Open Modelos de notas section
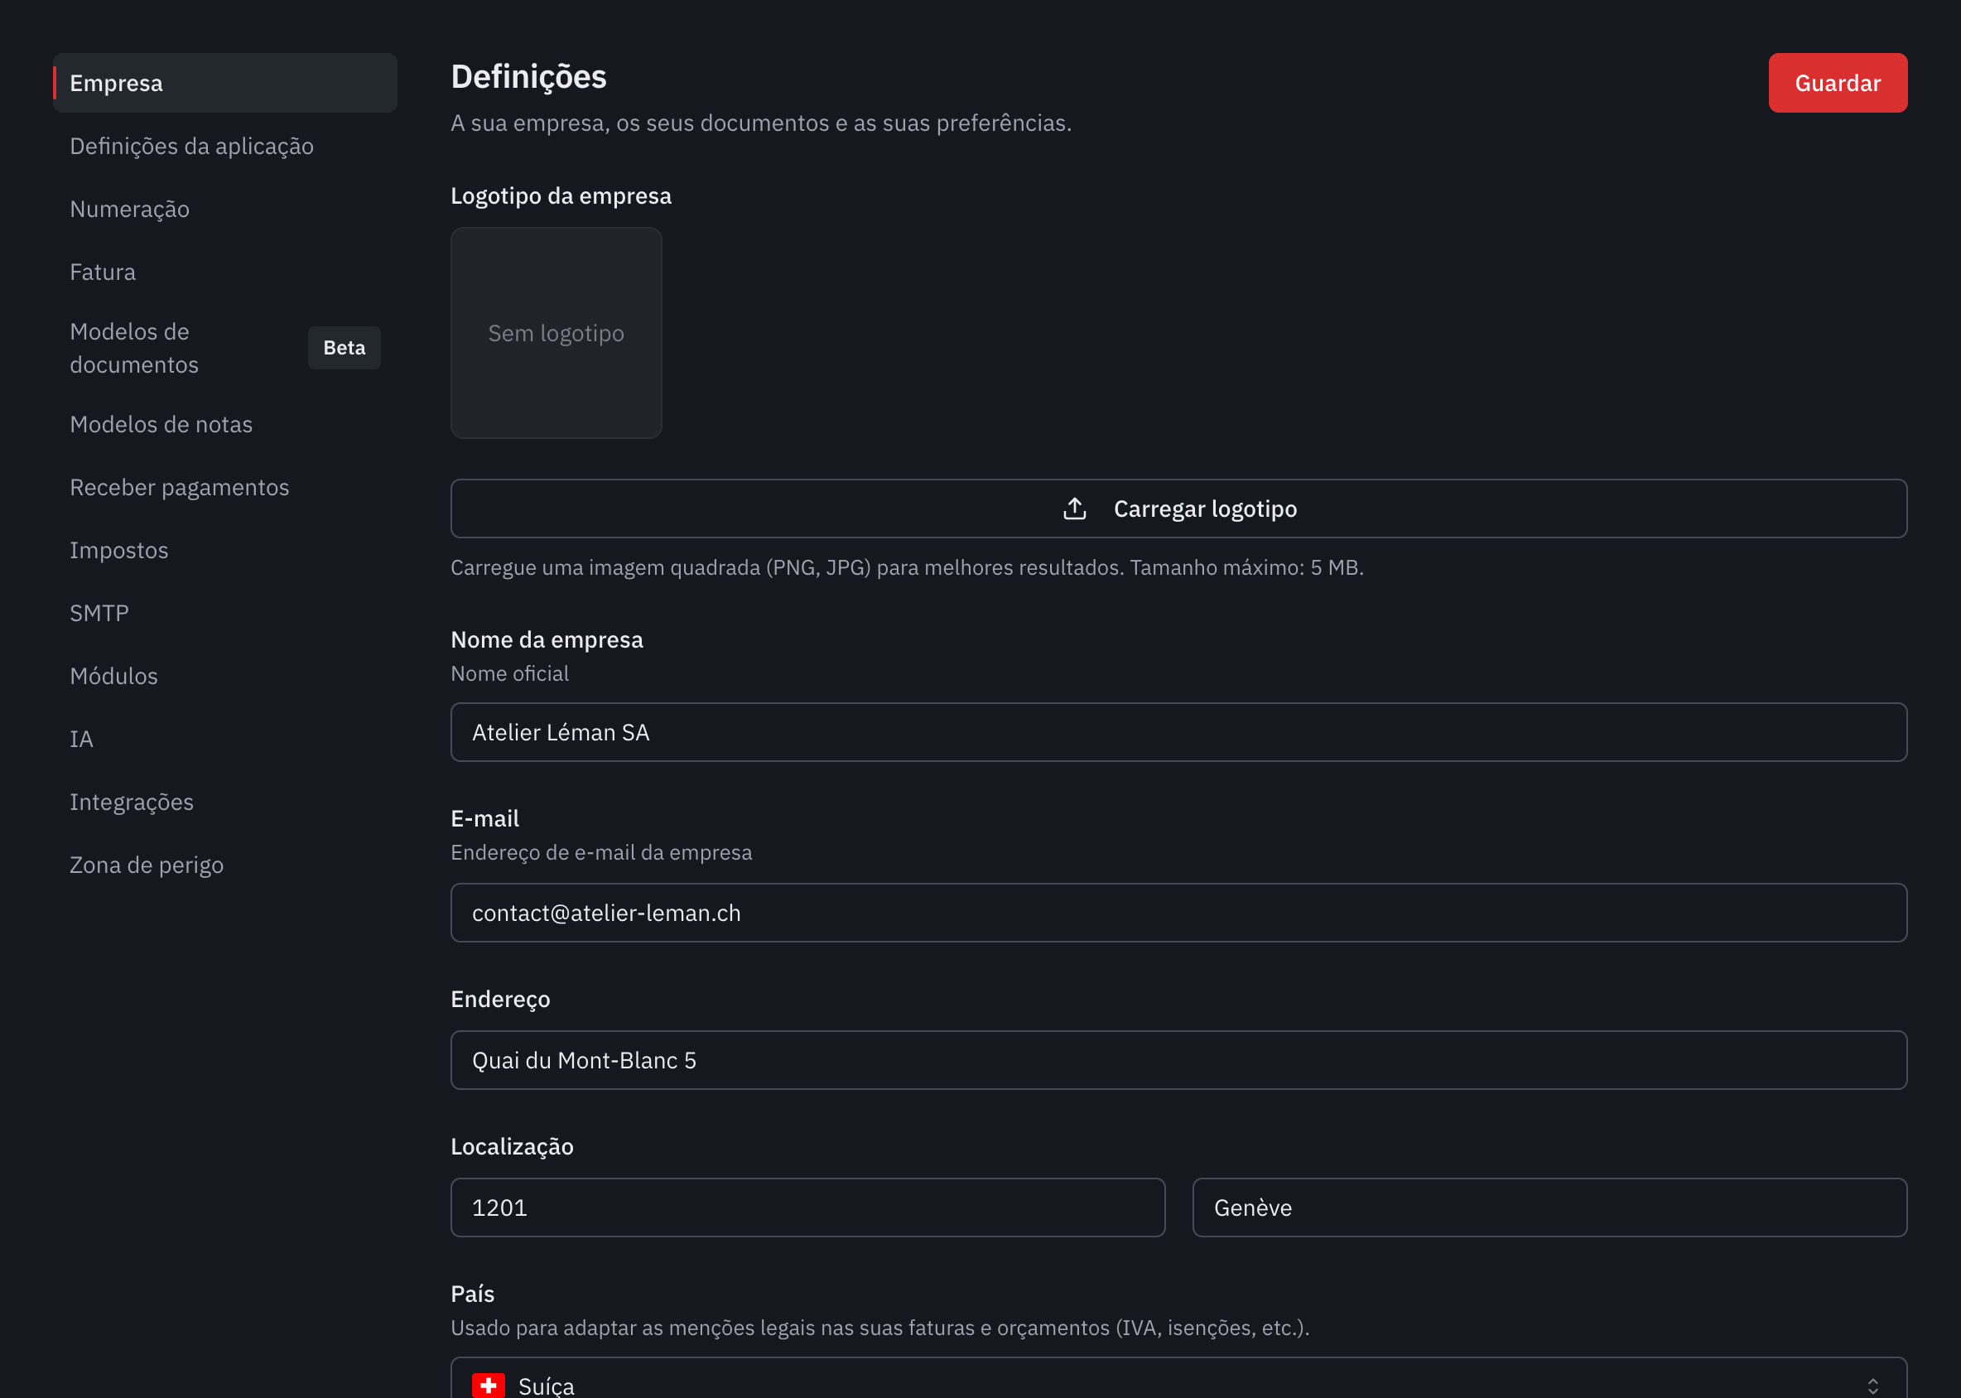Viewport: 1961px width, 1398px height. [224, 423]
